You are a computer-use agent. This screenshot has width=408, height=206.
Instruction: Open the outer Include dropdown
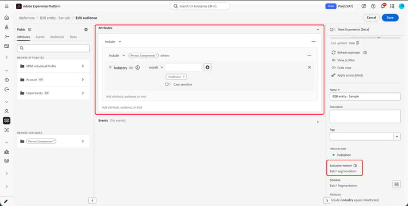point(113,42)
